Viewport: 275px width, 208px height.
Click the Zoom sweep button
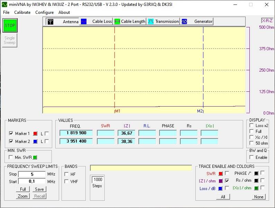(x=23, y=196)
